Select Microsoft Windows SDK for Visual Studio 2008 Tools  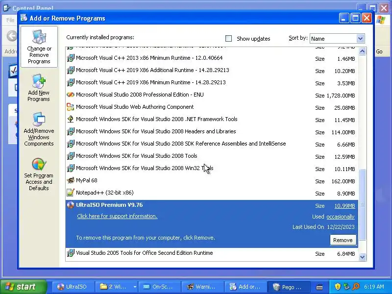click(212, 156)
